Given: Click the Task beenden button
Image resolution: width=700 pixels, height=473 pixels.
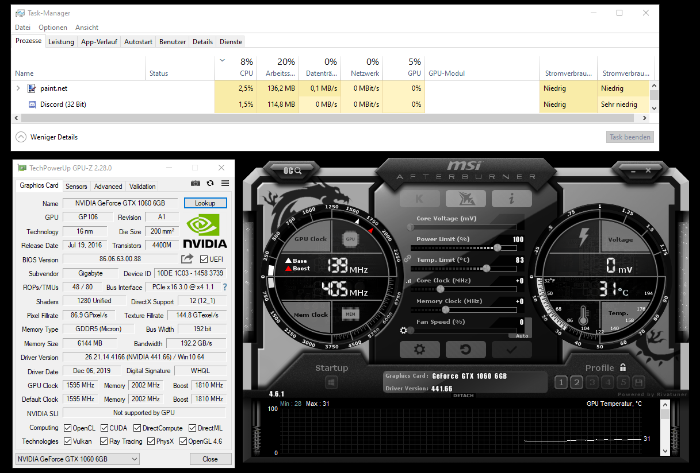Looking at the screenshot, I should click(630, 137).
